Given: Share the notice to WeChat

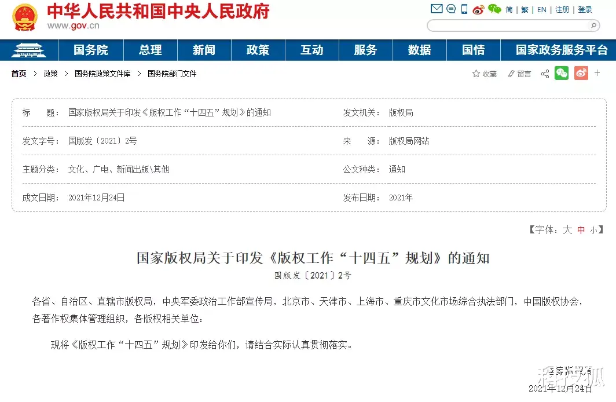Looking at the screenshot, I should (562, 74).
